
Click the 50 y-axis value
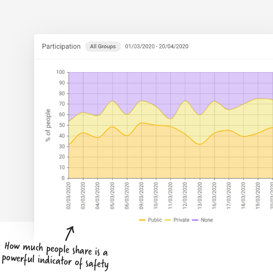click(x=62, y=125)
